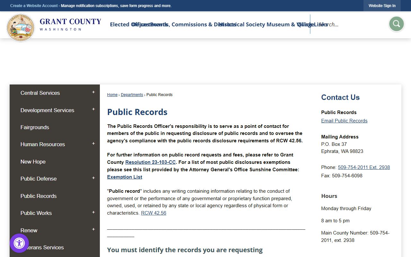Expand the Development Services submenu
411x257 pixels.
click(93, 110)
